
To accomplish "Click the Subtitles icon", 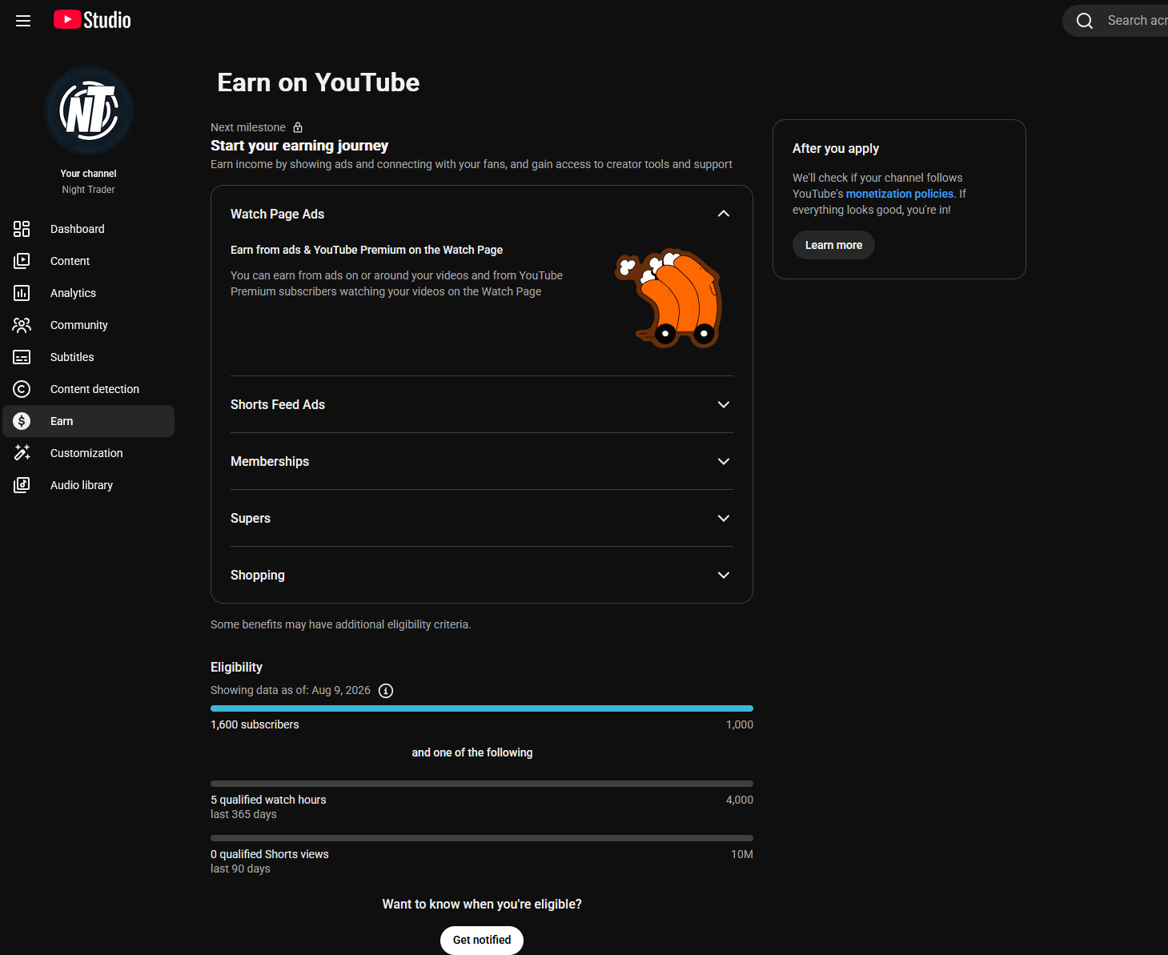I will (22, 357).
